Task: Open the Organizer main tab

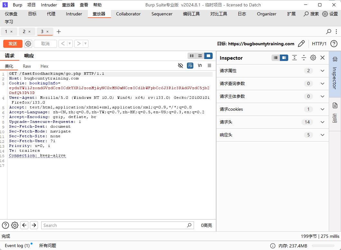Action: (267, 14)
